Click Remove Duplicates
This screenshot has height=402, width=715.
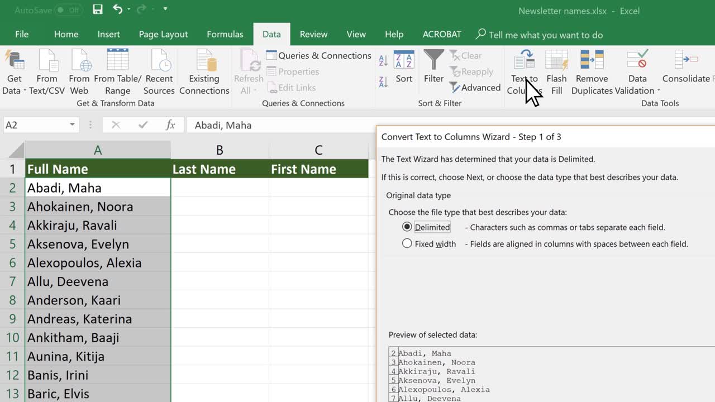tap(592, 73)
